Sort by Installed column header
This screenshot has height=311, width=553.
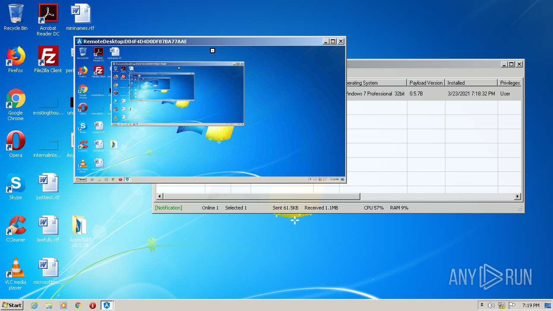click(471, 83)
